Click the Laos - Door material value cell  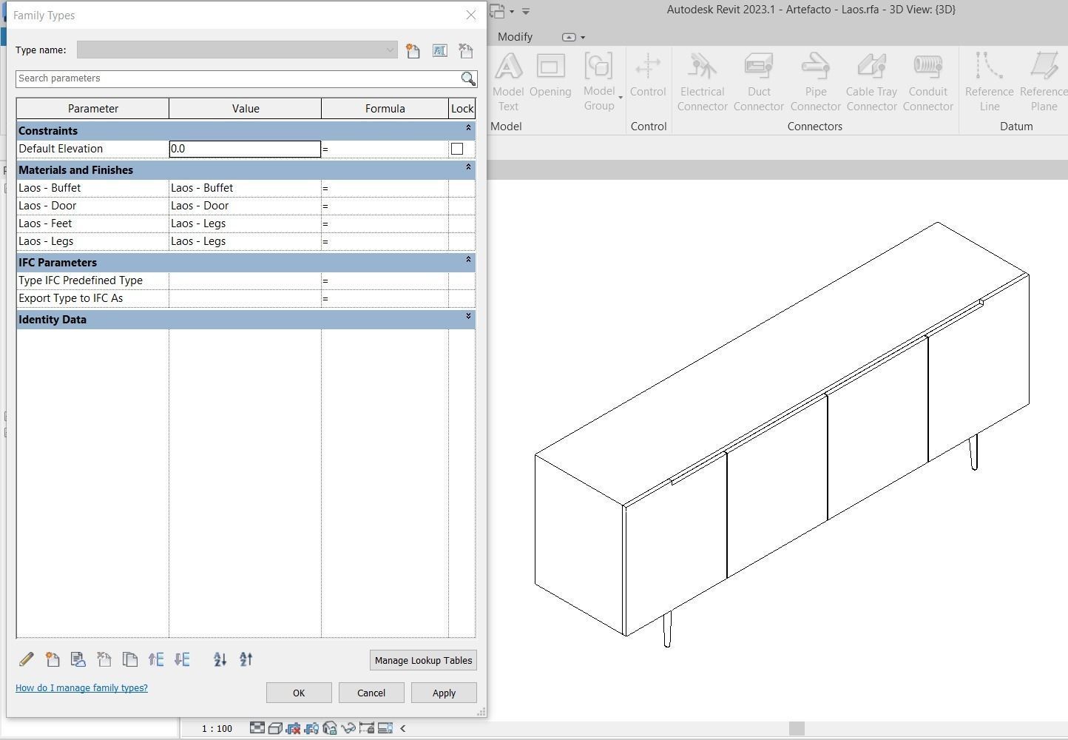[245, 206]
